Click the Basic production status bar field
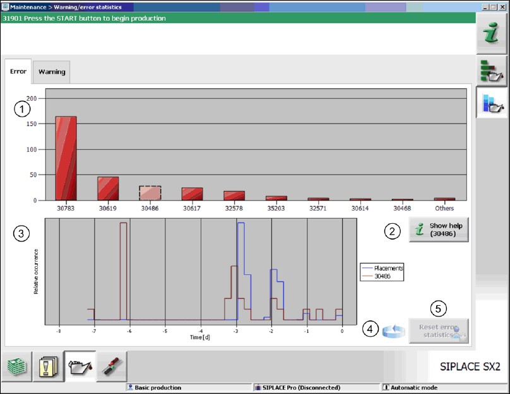Viewport: 510px width, 394px height. point(188,388)
